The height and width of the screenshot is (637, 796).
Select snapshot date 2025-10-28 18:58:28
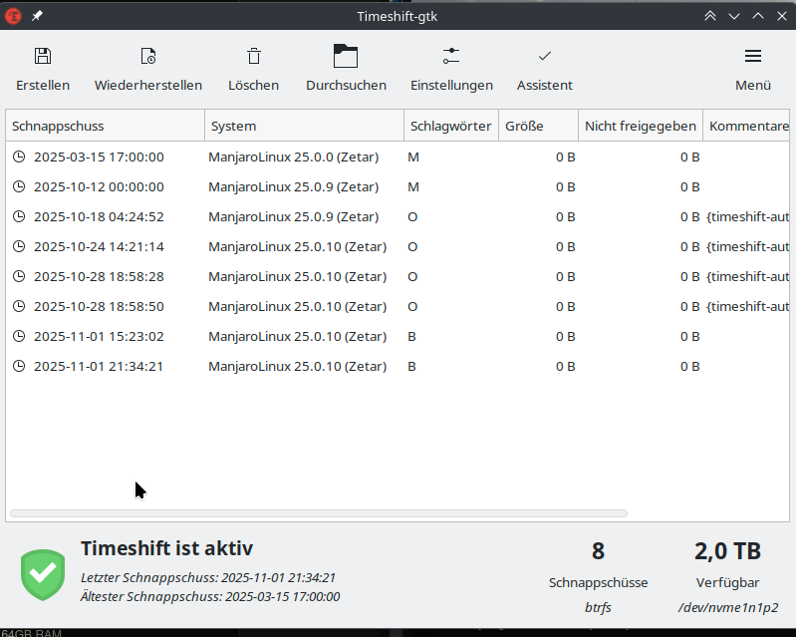[x=99, y=277]
